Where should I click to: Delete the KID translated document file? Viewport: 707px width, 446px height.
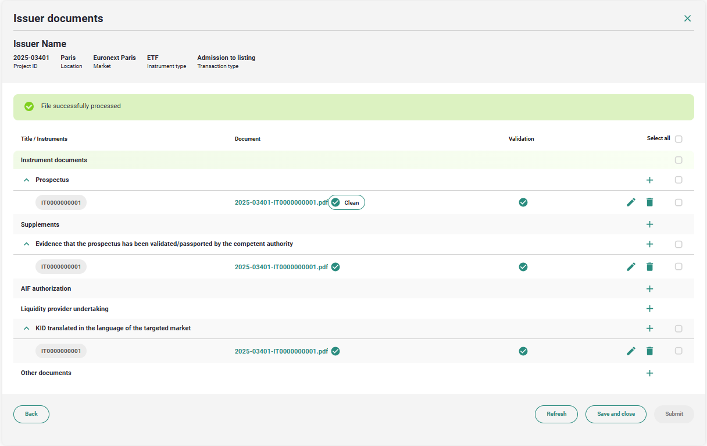649,351
